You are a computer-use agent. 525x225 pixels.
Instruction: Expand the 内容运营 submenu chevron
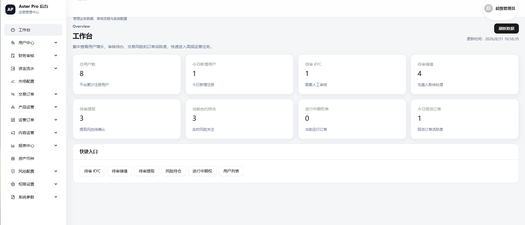pos(56,133)
